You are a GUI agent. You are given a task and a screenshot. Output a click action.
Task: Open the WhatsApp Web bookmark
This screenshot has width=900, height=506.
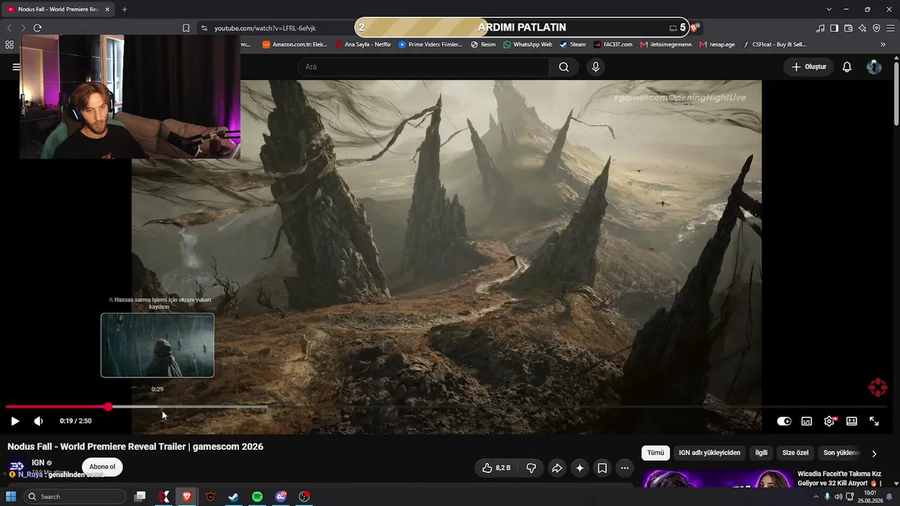point(527,44)
